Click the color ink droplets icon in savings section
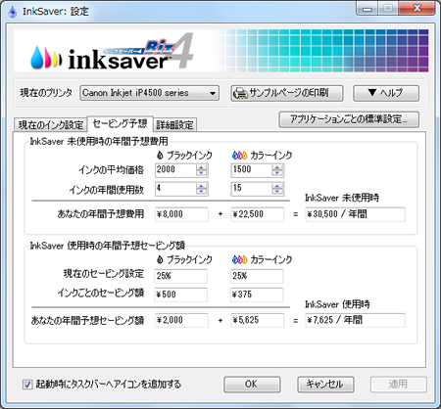The image size is (441, 409). (x=239, y=259)
